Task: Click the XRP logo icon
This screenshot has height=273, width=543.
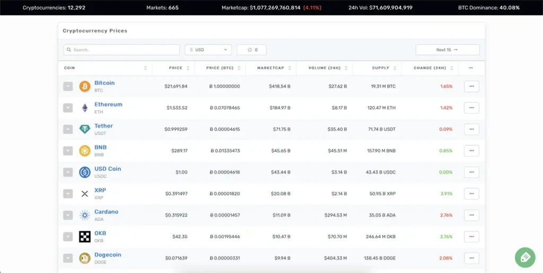Action: [85, 194]
